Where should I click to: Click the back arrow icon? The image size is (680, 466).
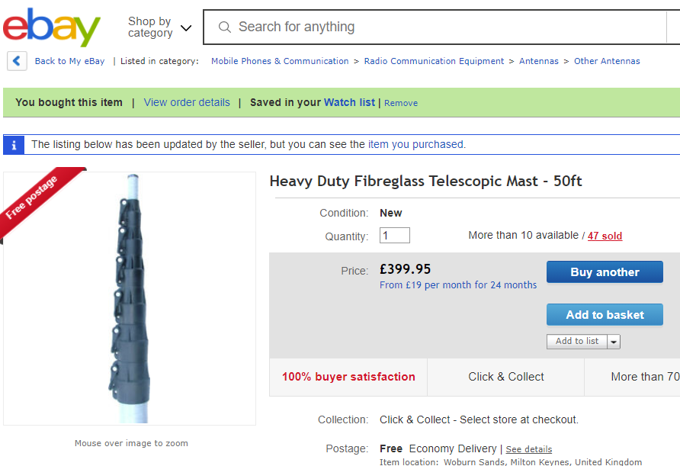[17, 61]
